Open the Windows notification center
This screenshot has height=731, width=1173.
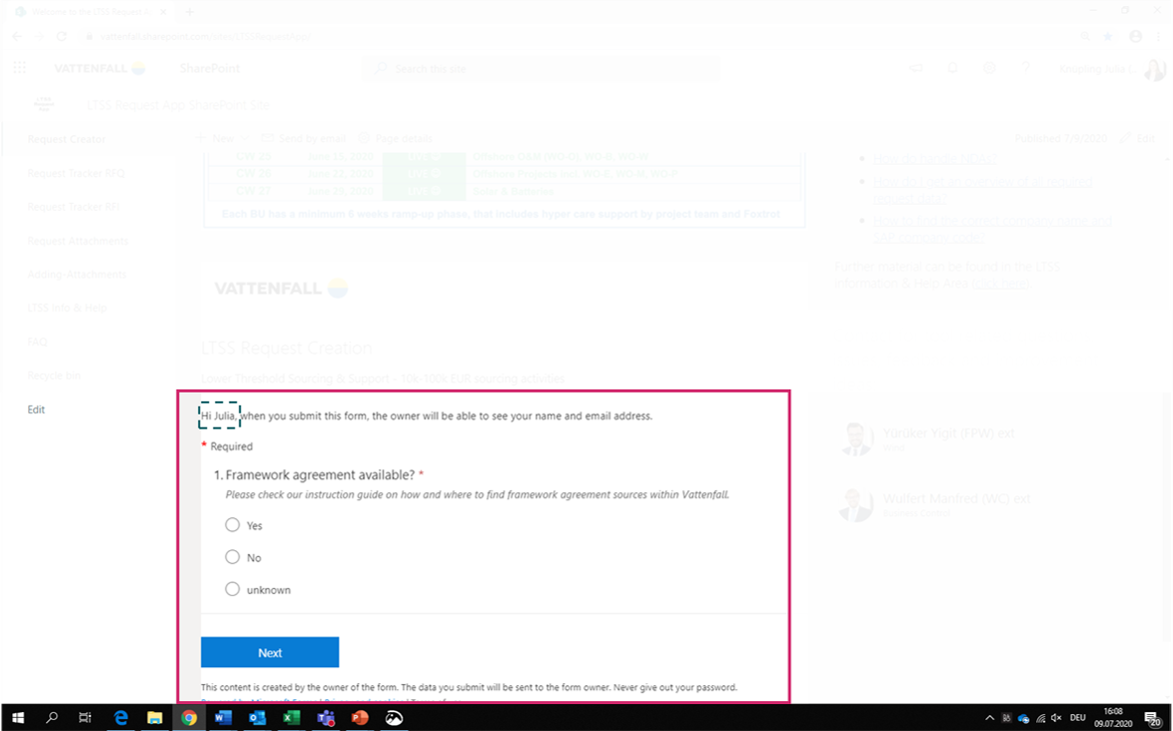point(1154,718)
